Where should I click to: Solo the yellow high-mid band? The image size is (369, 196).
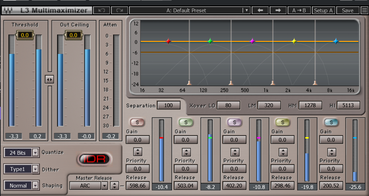282,122
